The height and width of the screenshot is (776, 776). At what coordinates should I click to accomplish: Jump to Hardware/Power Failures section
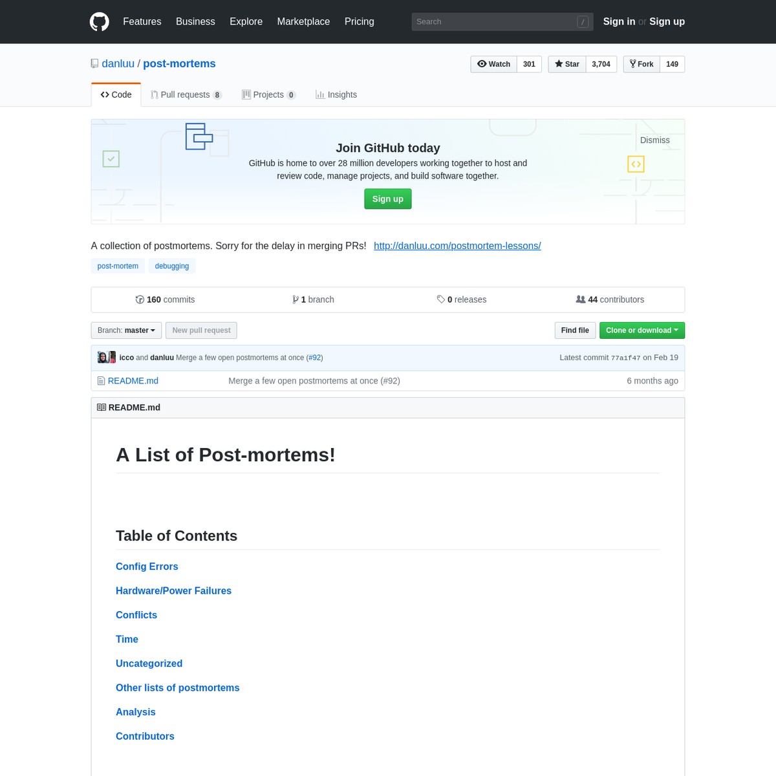173,590
